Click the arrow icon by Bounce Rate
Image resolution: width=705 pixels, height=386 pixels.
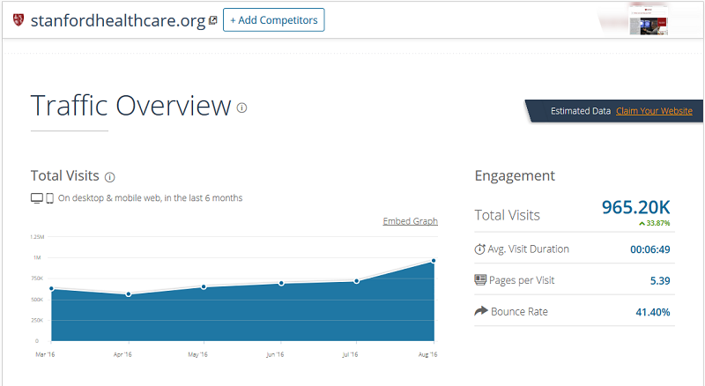481,311
